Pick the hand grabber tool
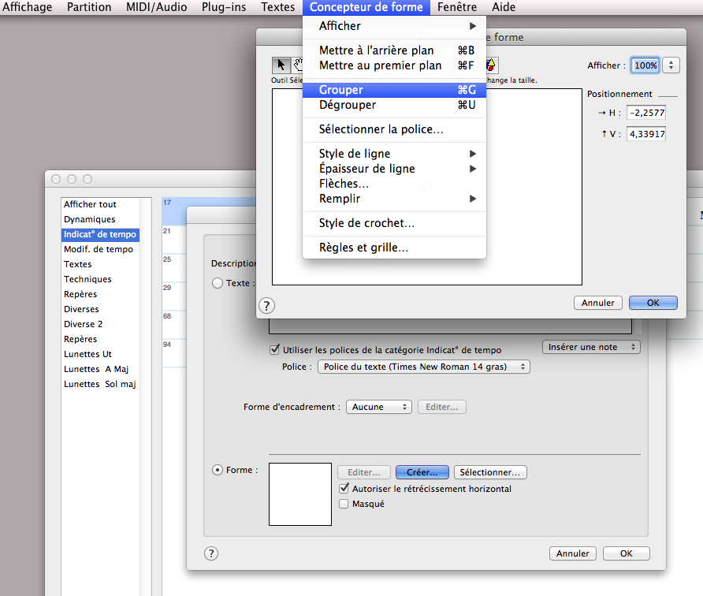The width and height of the screenshot is (703, 596). pos(299,65)
